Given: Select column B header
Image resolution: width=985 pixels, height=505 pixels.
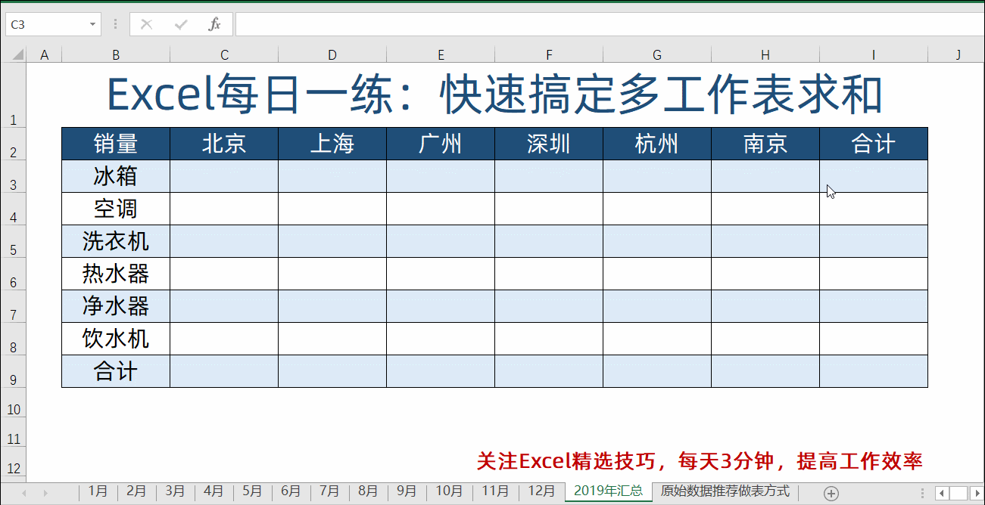Looking at the screenshot, I should click(x=116, y=54).
